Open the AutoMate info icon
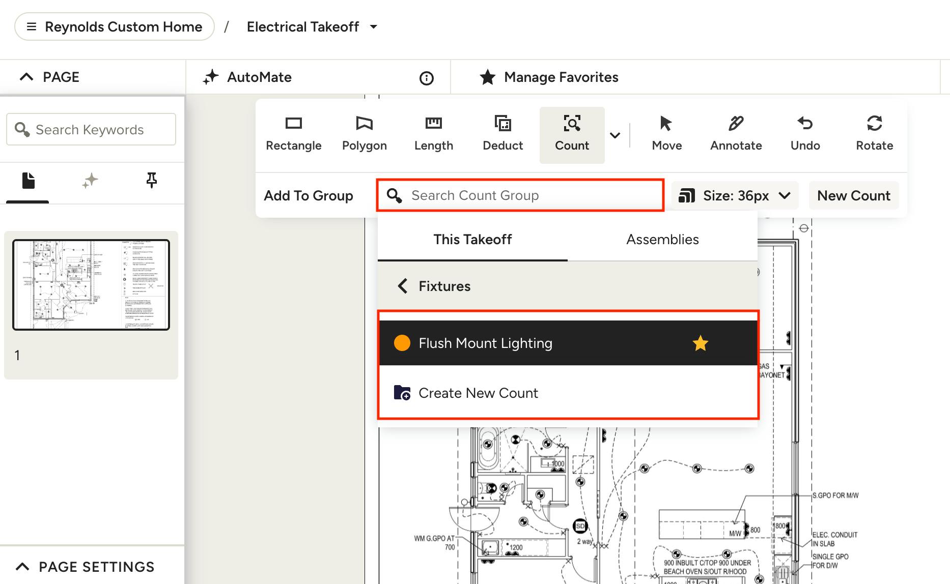Screen dimensions: 950x584 [x=426, y=78]
